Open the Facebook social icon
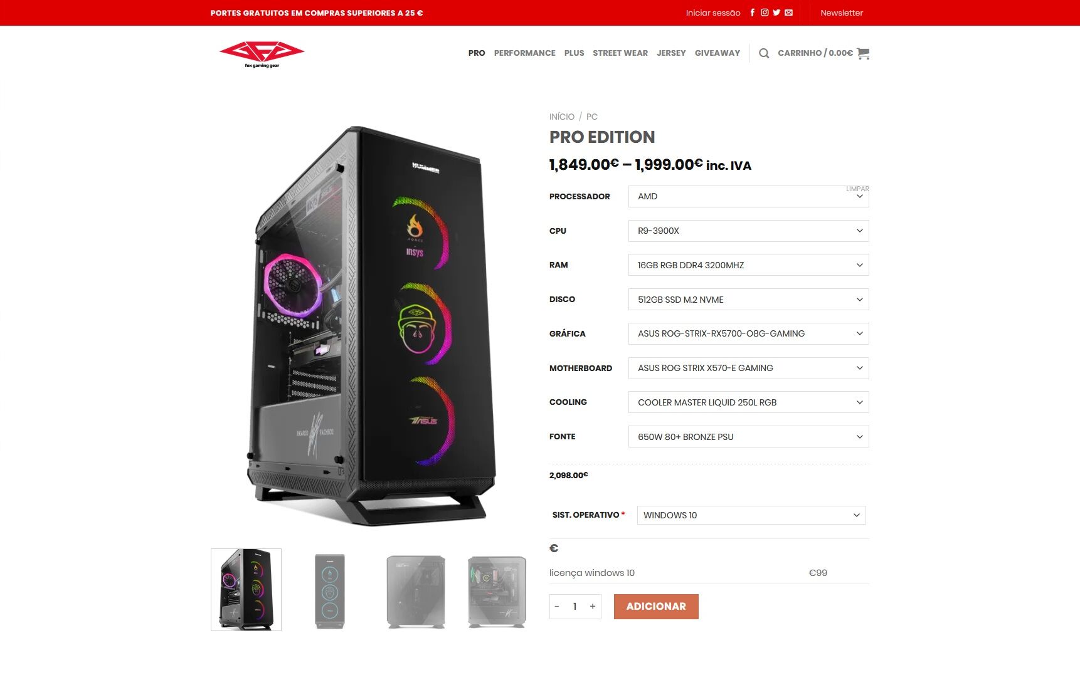This screenshot has width=1080, height=675. [753, 13]
